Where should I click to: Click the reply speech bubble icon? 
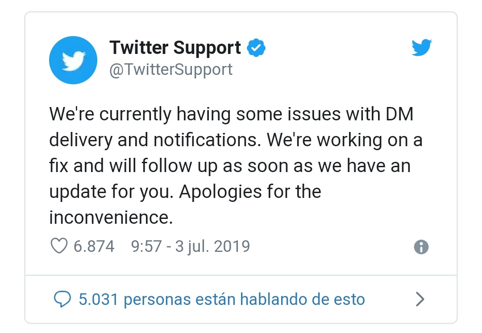click(62, 299)
